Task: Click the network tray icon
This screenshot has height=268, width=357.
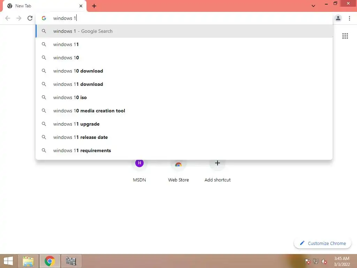Action: (316, 261)
